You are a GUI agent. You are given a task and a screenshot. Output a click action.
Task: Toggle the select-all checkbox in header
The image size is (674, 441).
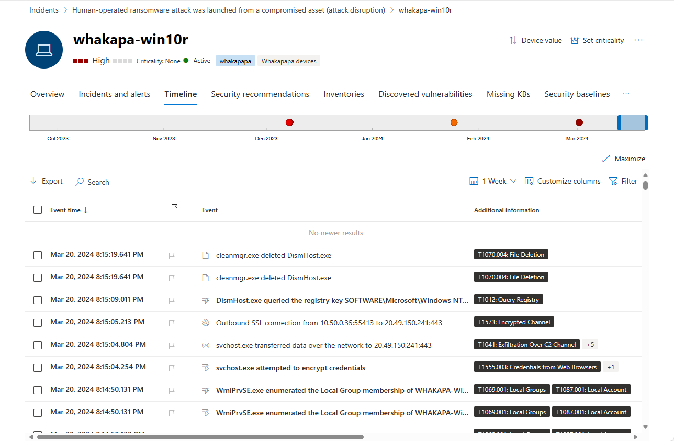(38, 210)
